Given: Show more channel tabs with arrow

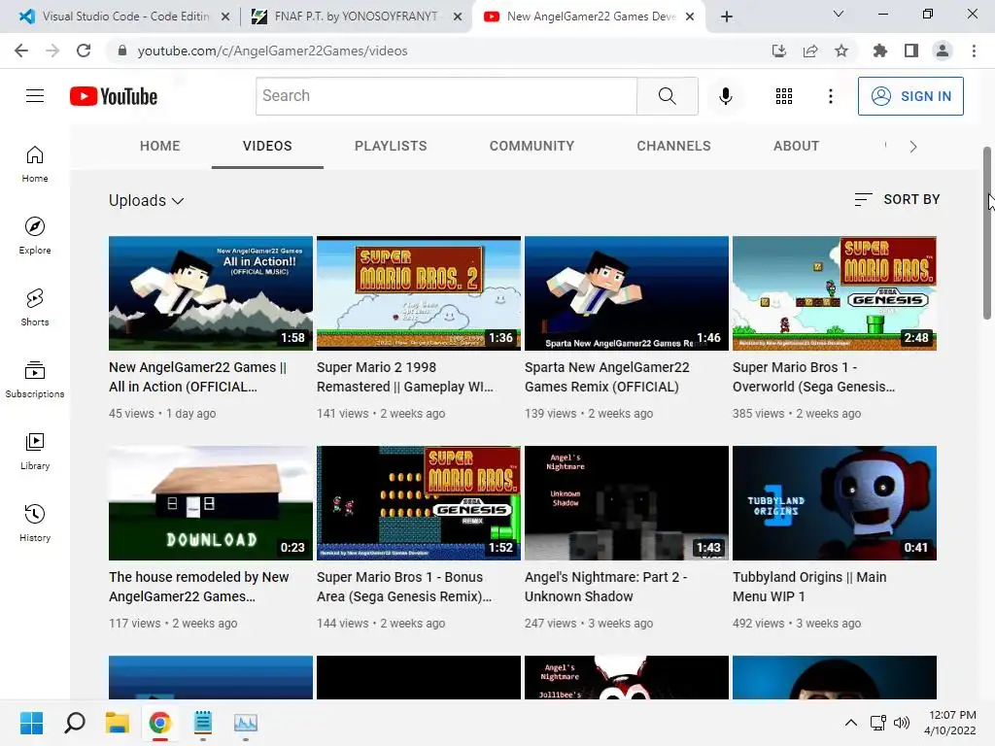Looking at the screenshot, I should pyautogui.click(x=912, y=147).
